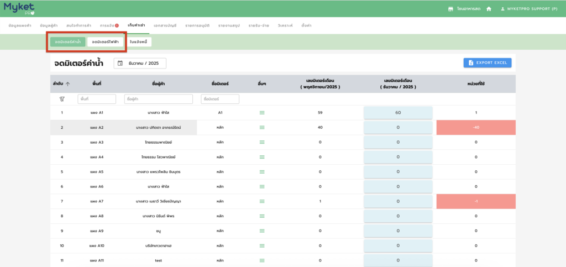Image resolution: width=566 pixels, height=267 pixels.
Task: Click the store icon beside the market name
Action: click(451, 9)
